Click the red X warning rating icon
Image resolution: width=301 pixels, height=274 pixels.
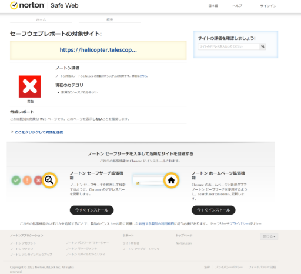tap(30, 86)
